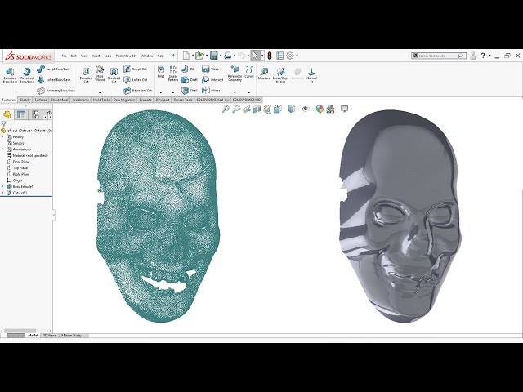Open the Save dropdown arrow
523x392 pixels.
[x=221, y=56]
